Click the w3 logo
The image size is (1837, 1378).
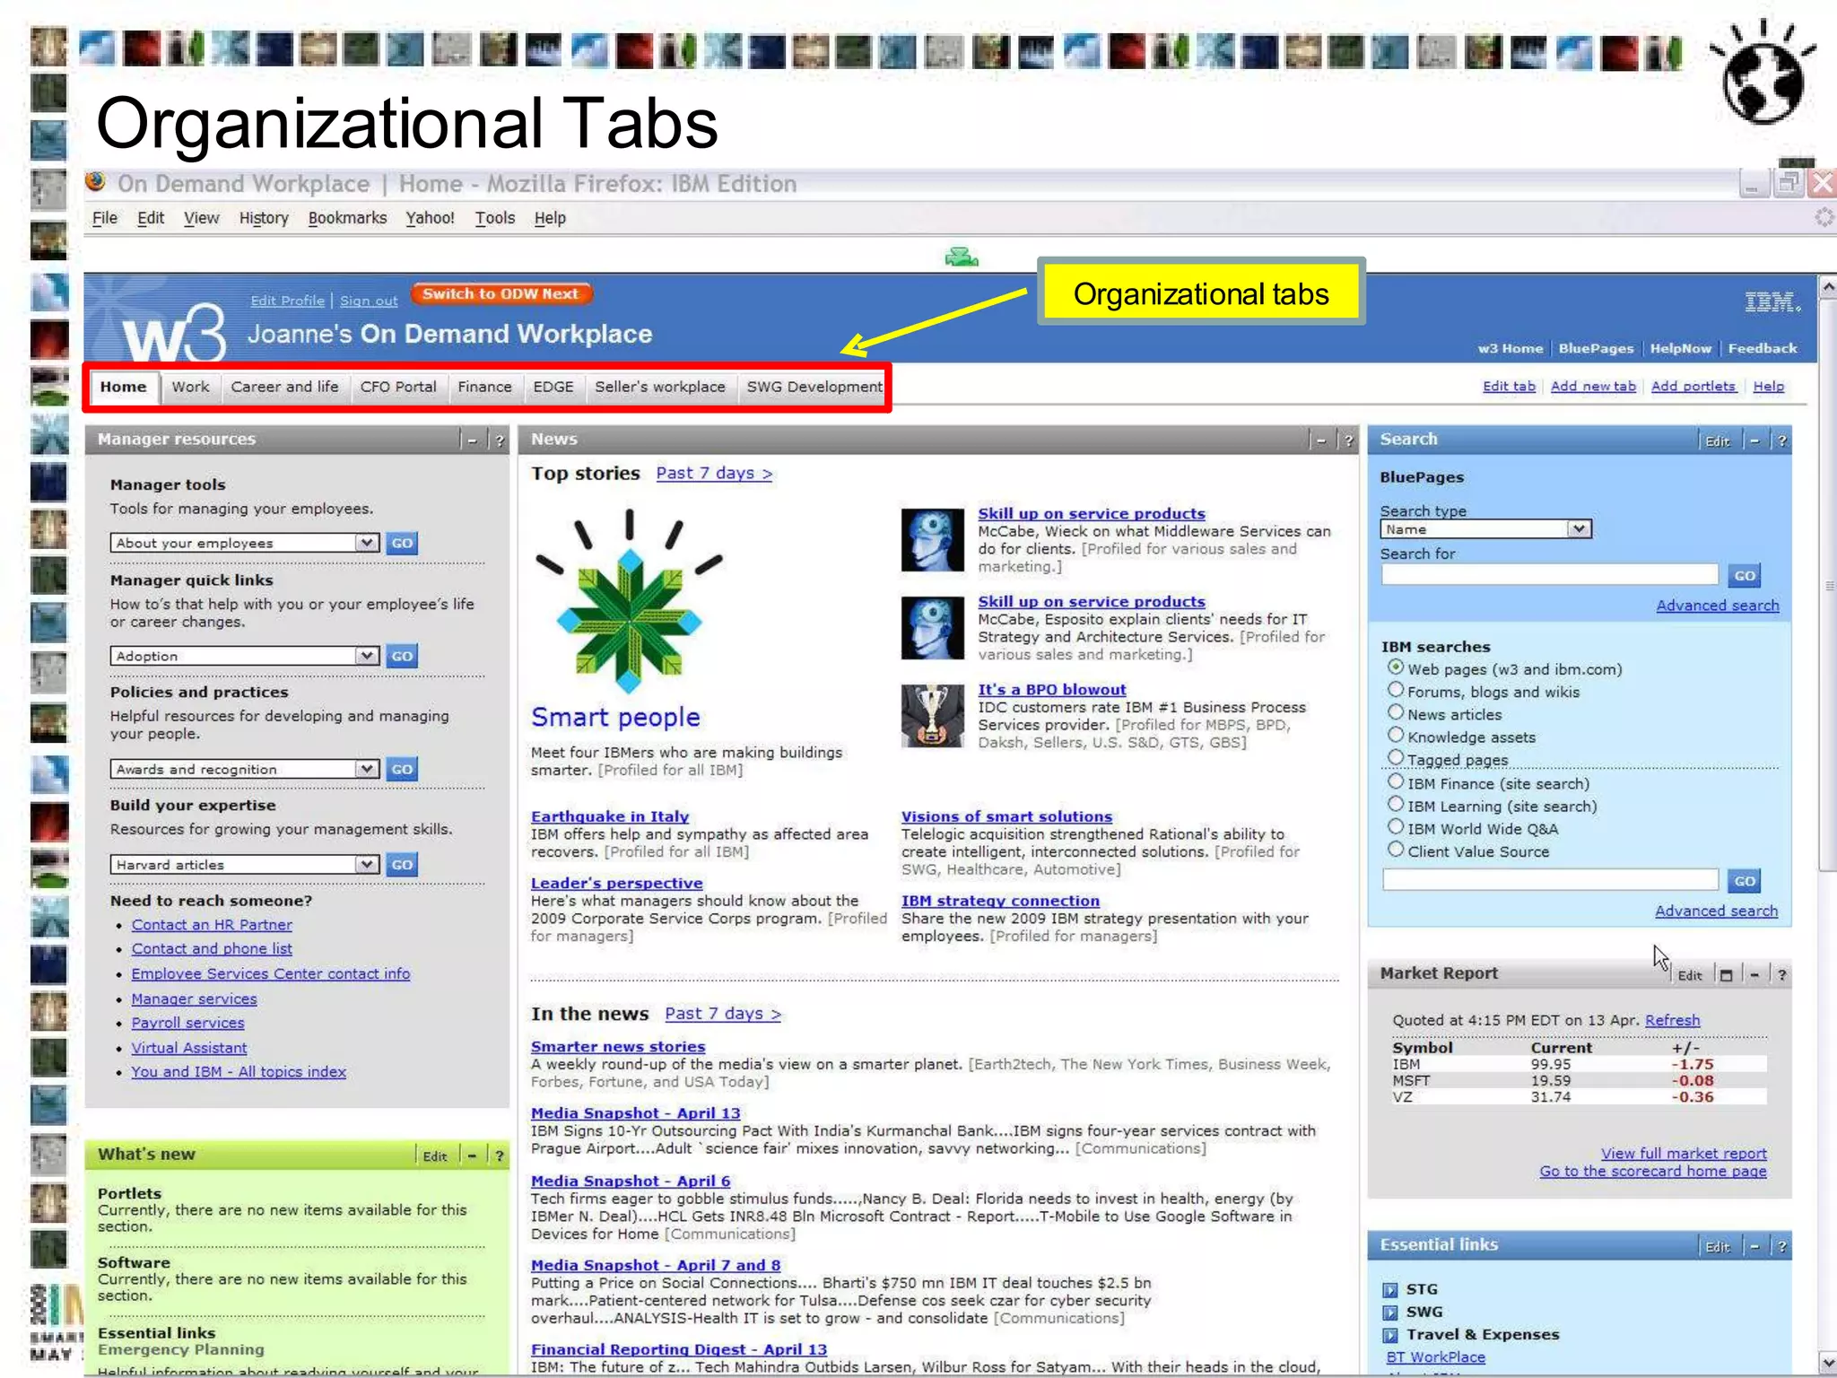tap(174, 333)
